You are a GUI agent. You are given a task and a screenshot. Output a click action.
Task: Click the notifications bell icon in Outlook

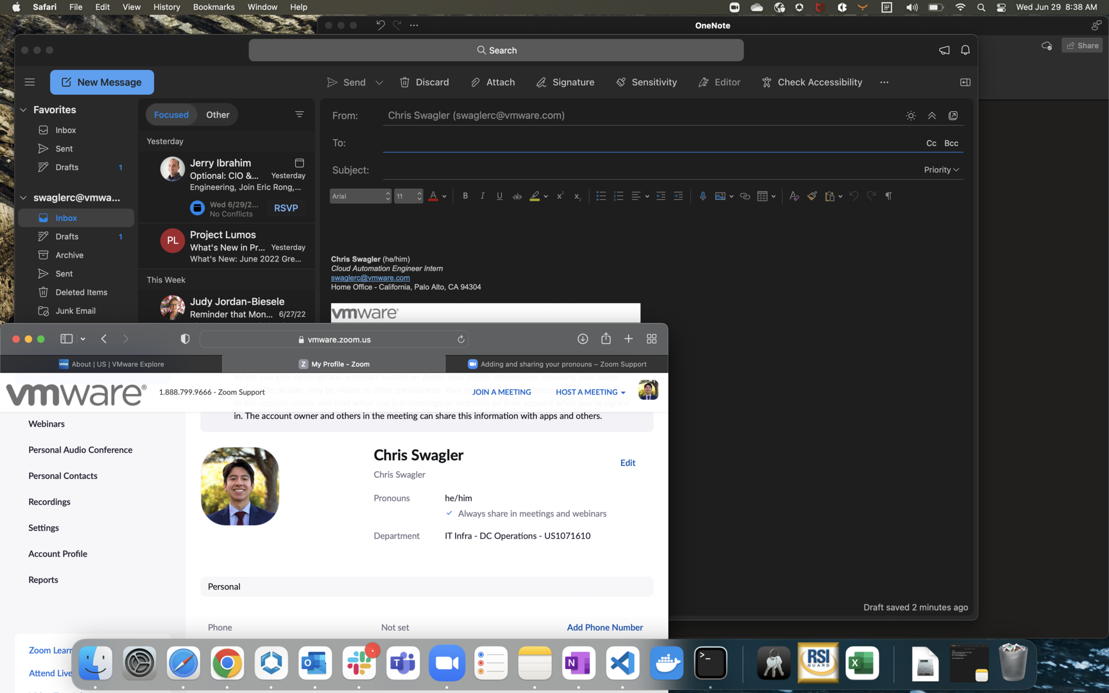965,50
